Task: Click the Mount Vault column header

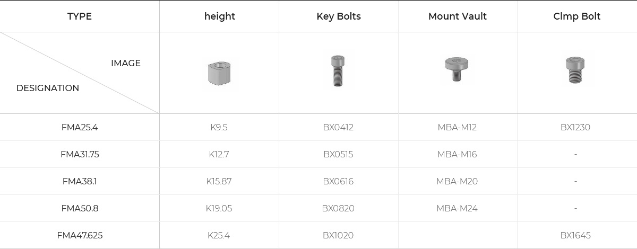Action: [x=457, y=16]
